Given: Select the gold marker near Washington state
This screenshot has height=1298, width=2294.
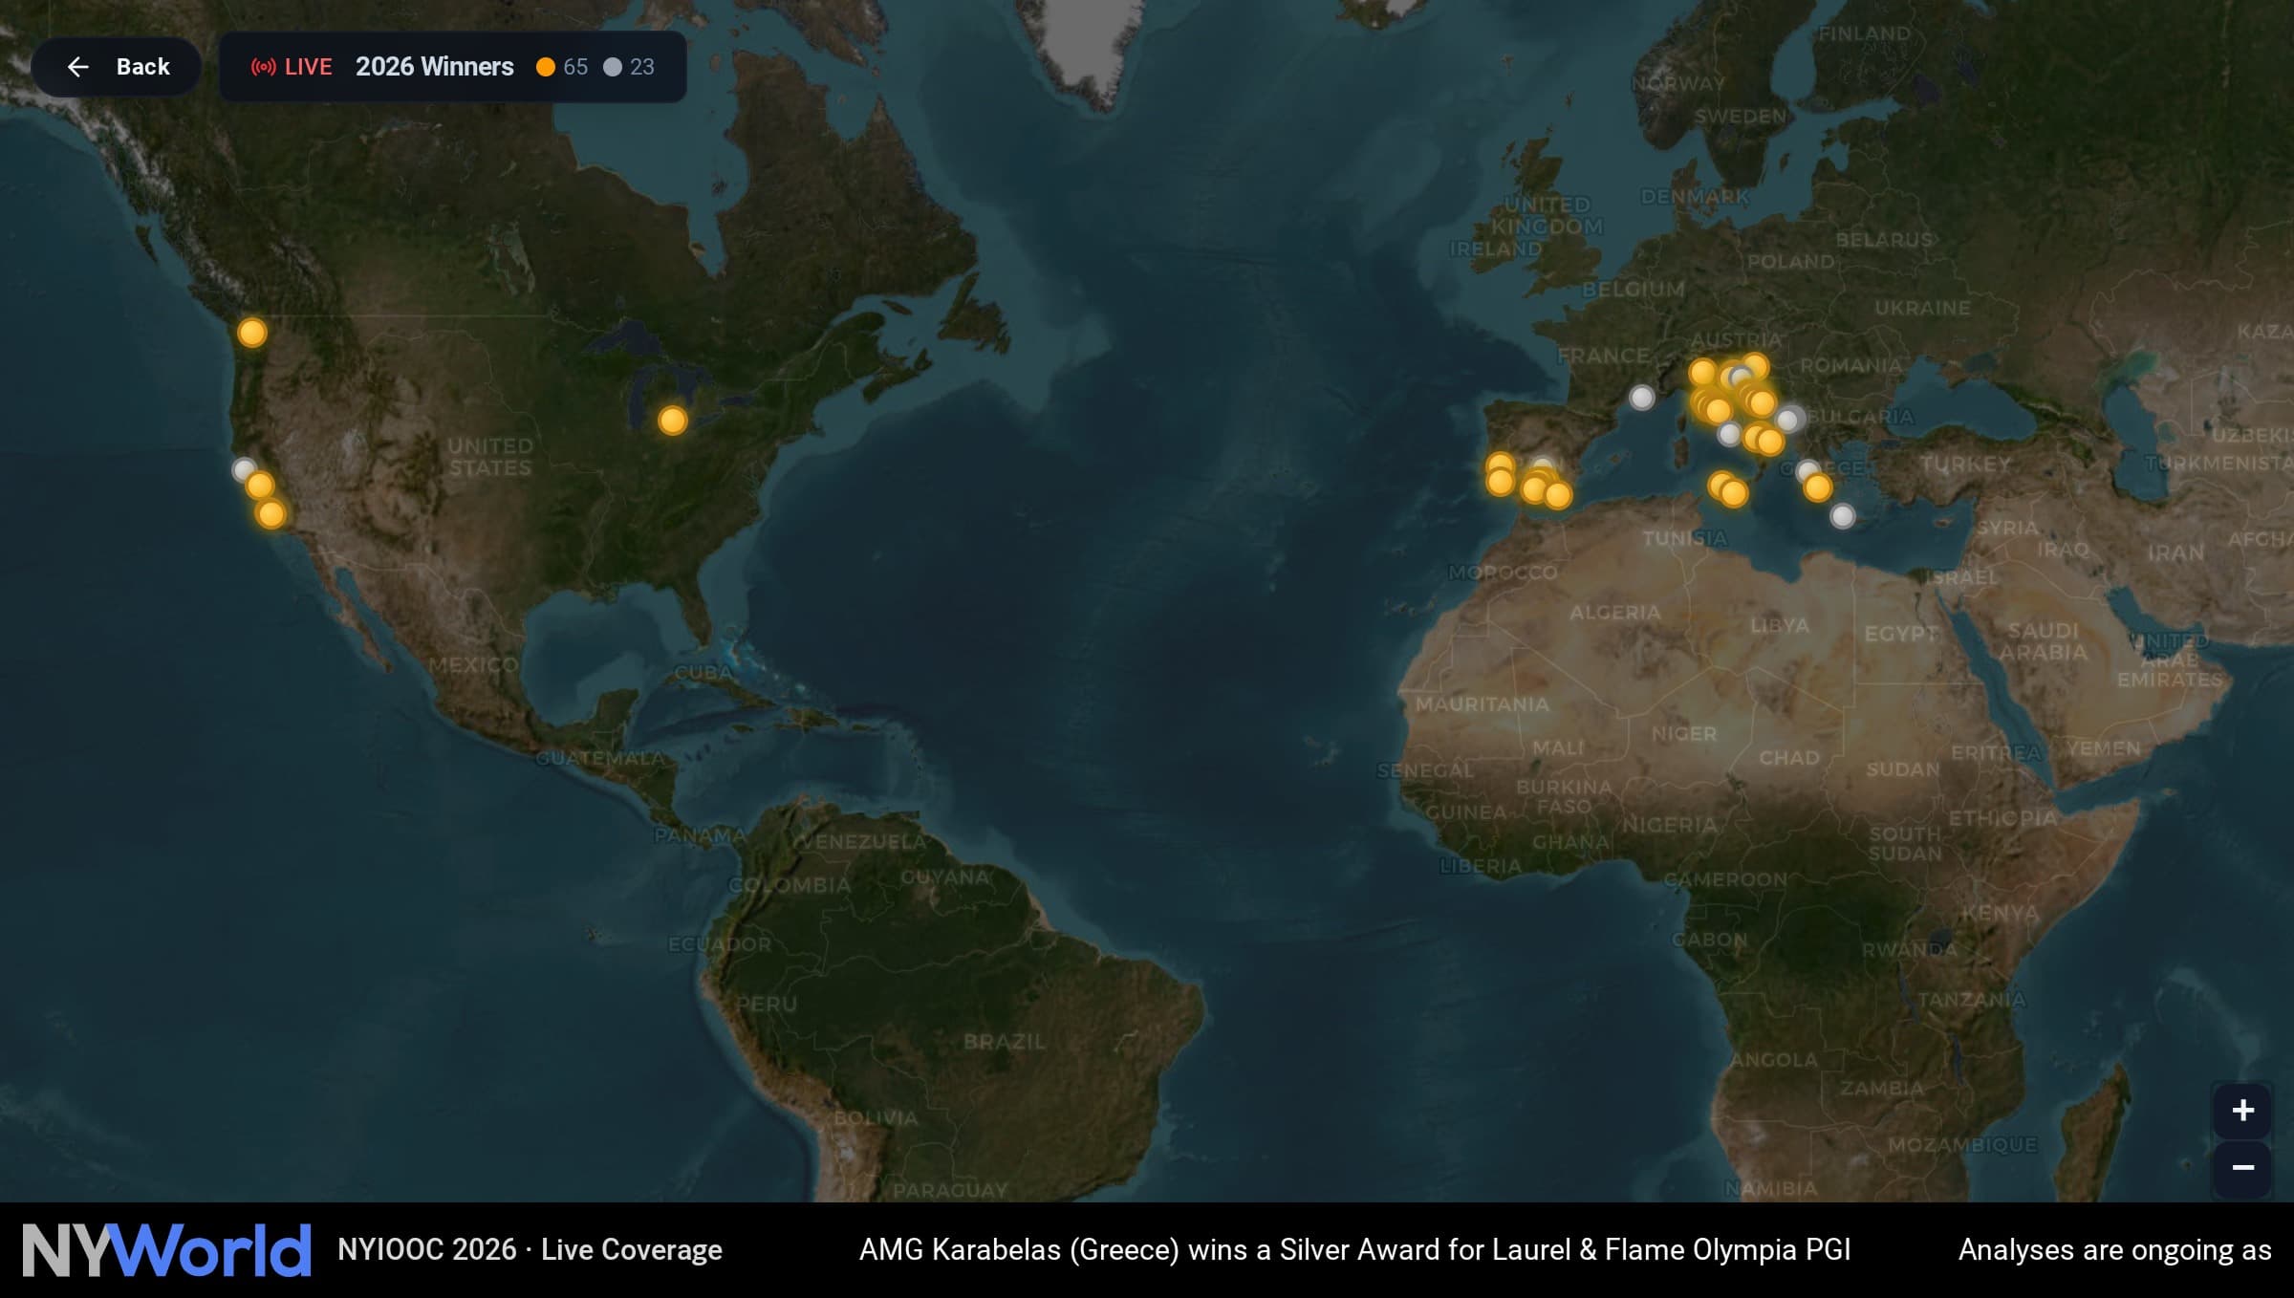Looking at the screenshot, I should pyautogui.click(x=252, y=333).
